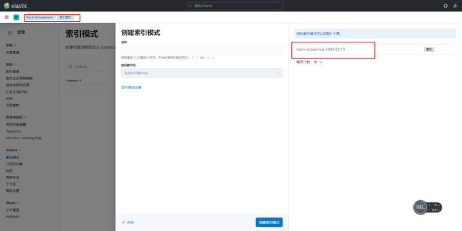The image size is (462, 231).
Task: Click Stack Management breadcrumb
Action: point(39,17)
